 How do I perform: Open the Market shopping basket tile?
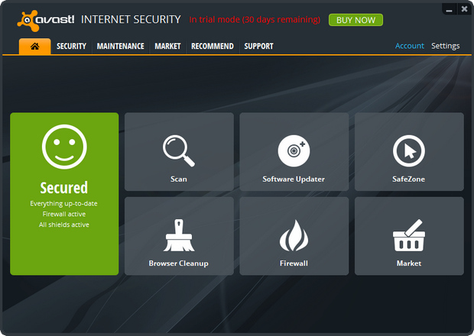(x=409, y=236)
